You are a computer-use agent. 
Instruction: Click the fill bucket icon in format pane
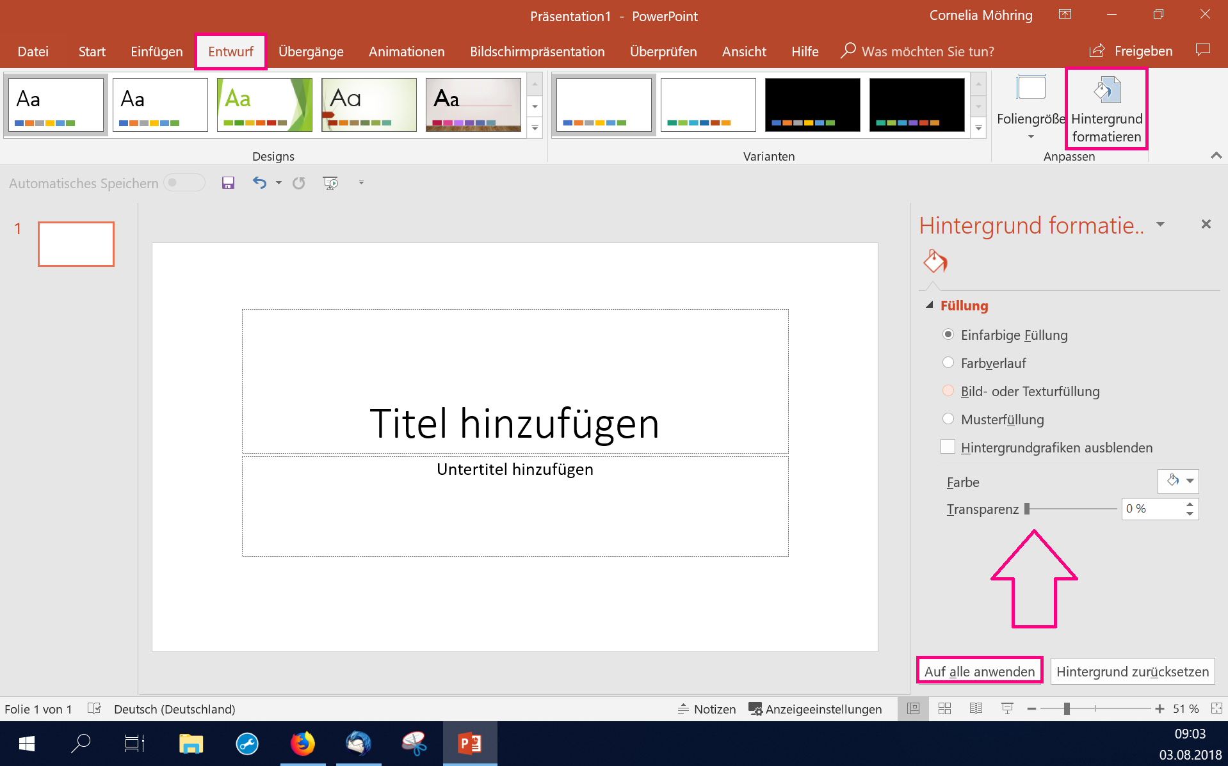[935, 262]
